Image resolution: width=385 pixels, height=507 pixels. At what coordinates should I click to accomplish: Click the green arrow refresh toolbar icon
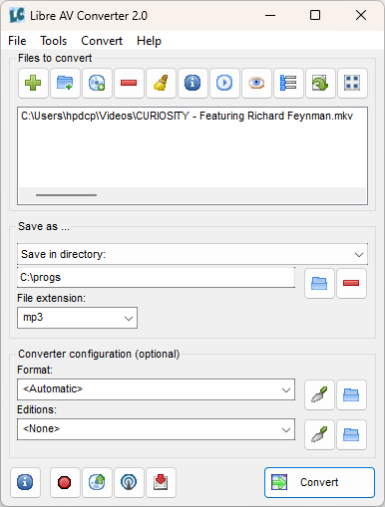[320, 83]
